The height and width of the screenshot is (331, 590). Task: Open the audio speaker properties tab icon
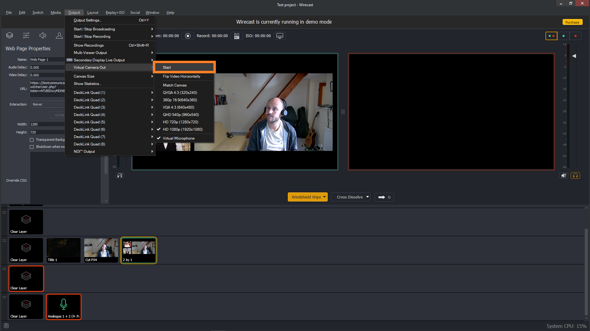tap(43, 36)
